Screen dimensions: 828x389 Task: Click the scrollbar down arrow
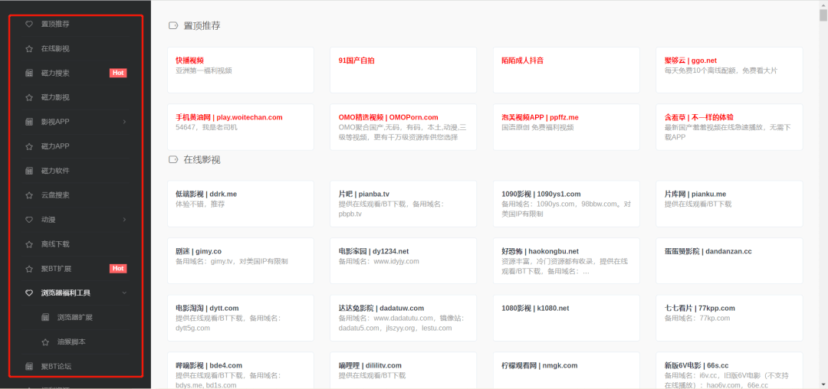pos(823,384)
